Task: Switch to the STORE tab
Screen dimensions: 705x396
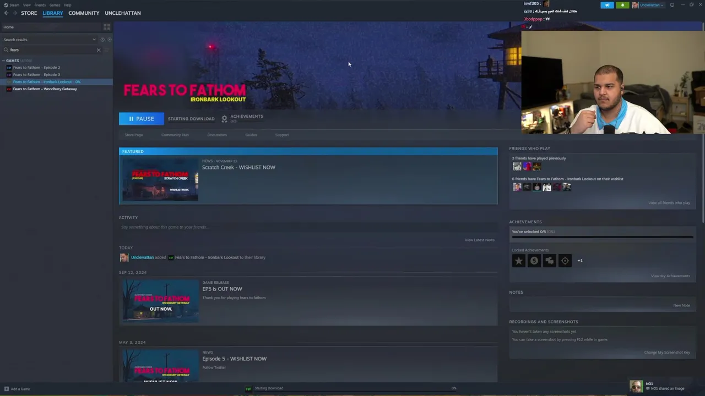Action: coord(29,13)
